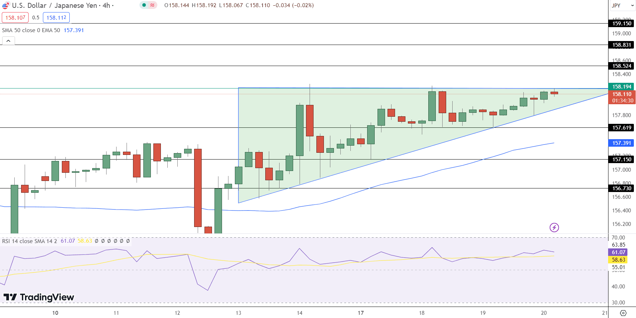Click the 157.150 price level label

(x=621, y=160)
